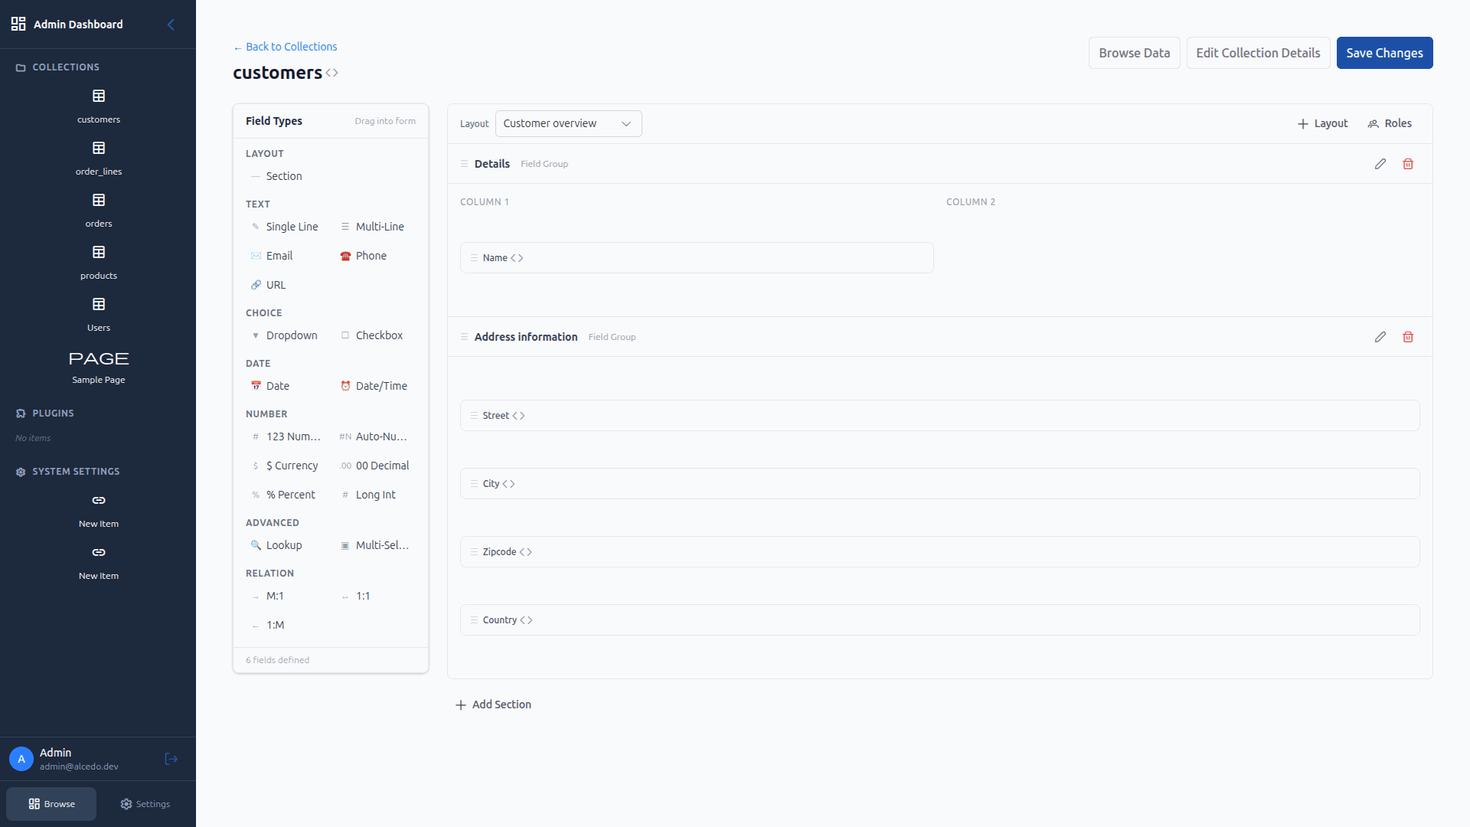This screenshot has width=1470, height=827.
Task: Open the Customer overview layout dropdown
Action: [x=568, y=123]
